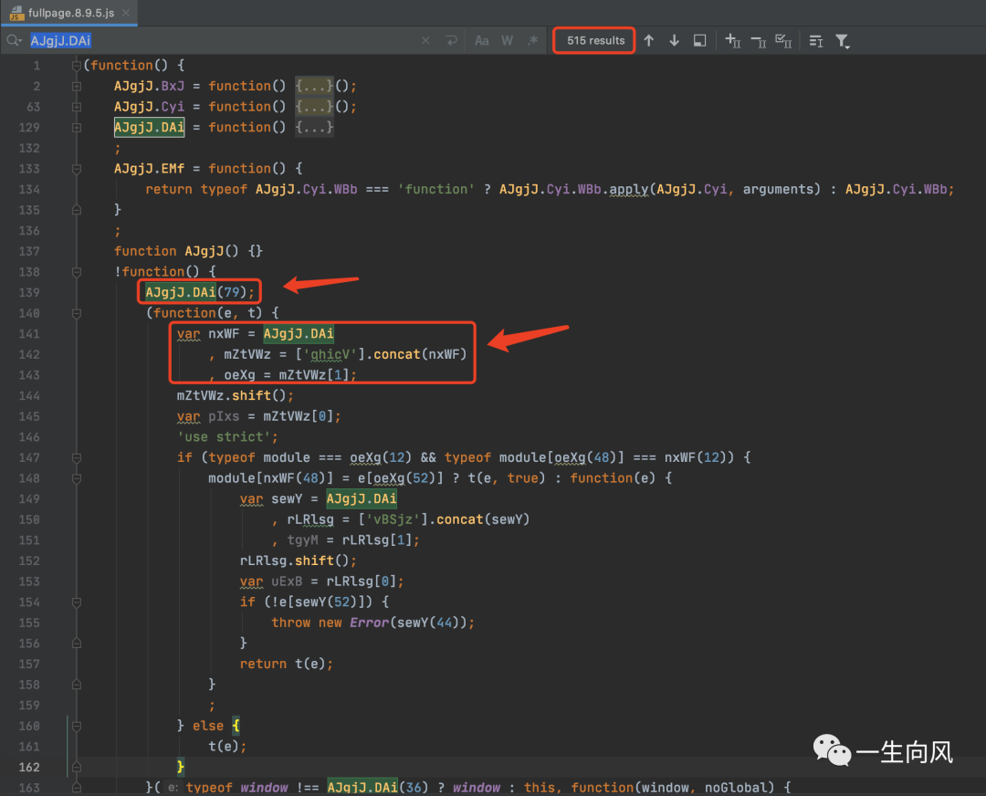The image size is (986, 796).
Task: Open search filter options
Action: [843, 41]
